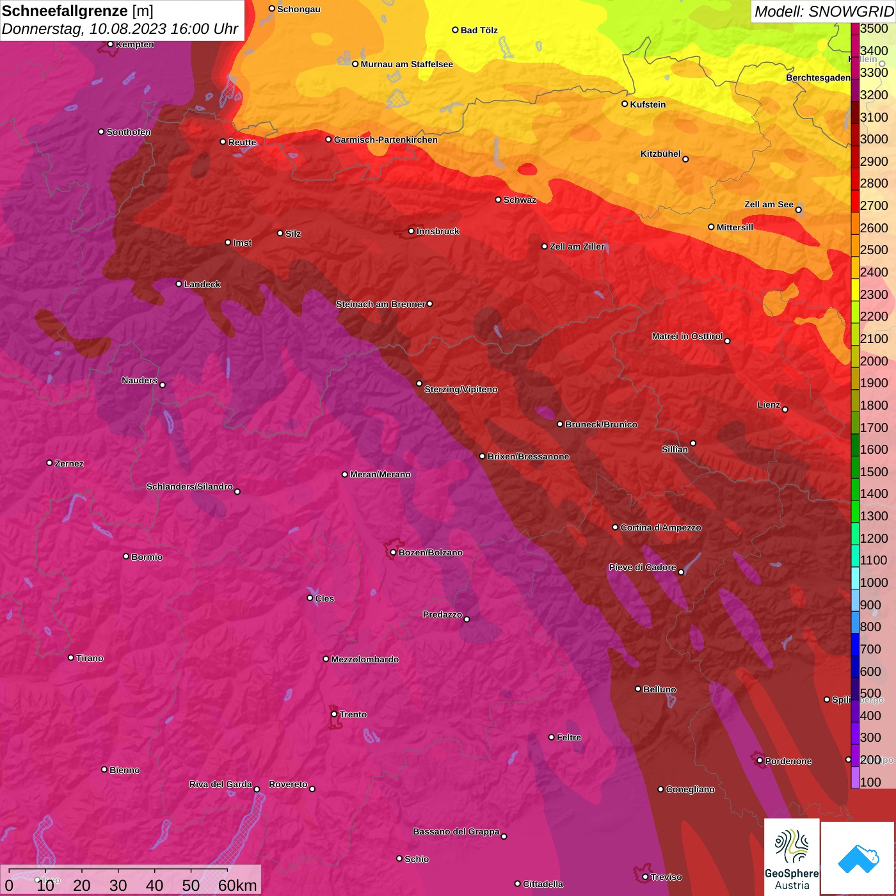Click the Feltre label
Image resolution: width=896 pixels, height=896 pixels.
(569, 737)
